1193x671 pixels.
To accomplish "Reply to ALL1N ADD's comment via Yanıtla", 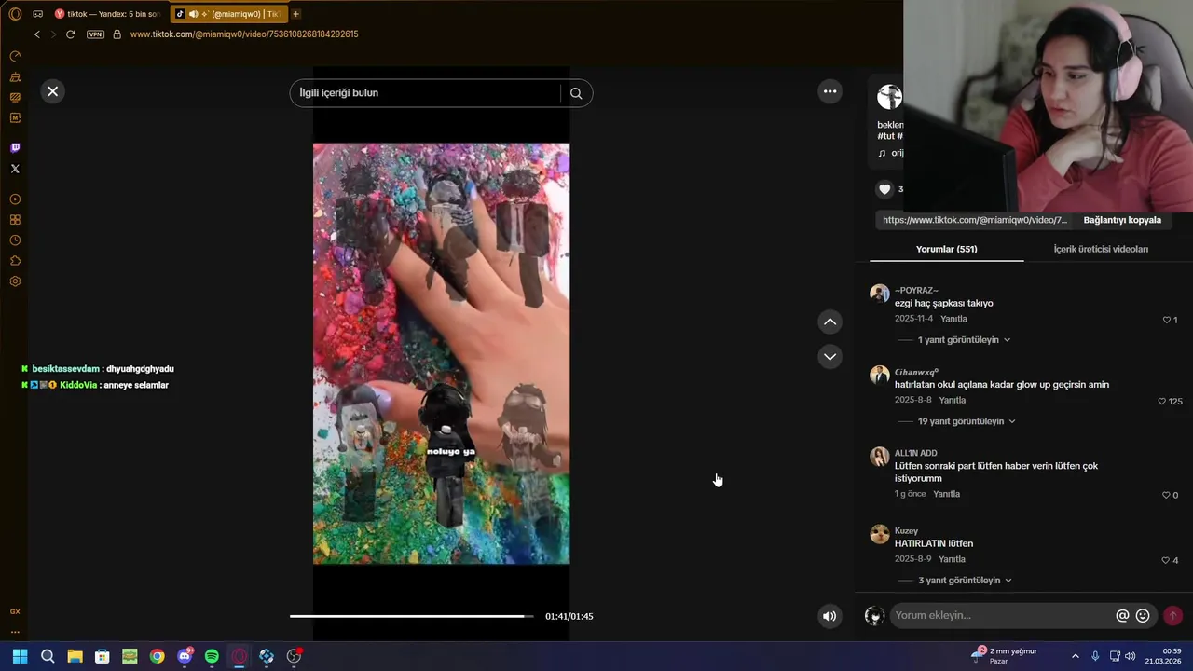I will [946, 494].
